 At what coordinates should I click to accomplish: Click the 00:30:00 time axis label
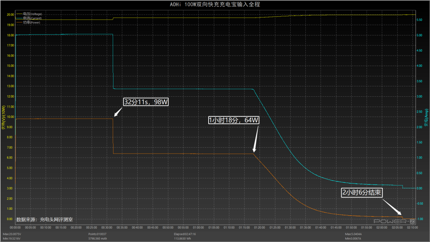(x=107, y=228)
